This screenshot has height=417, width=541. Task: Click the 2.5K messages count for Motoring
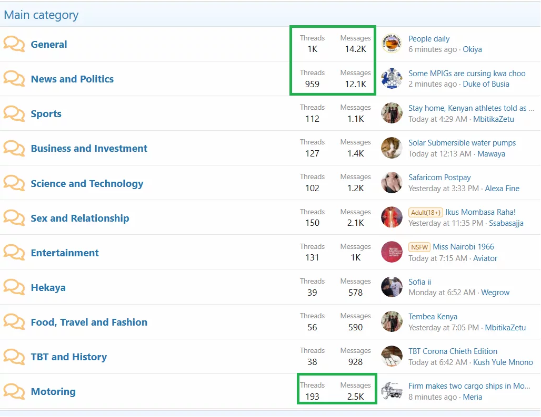click(355, 397)
